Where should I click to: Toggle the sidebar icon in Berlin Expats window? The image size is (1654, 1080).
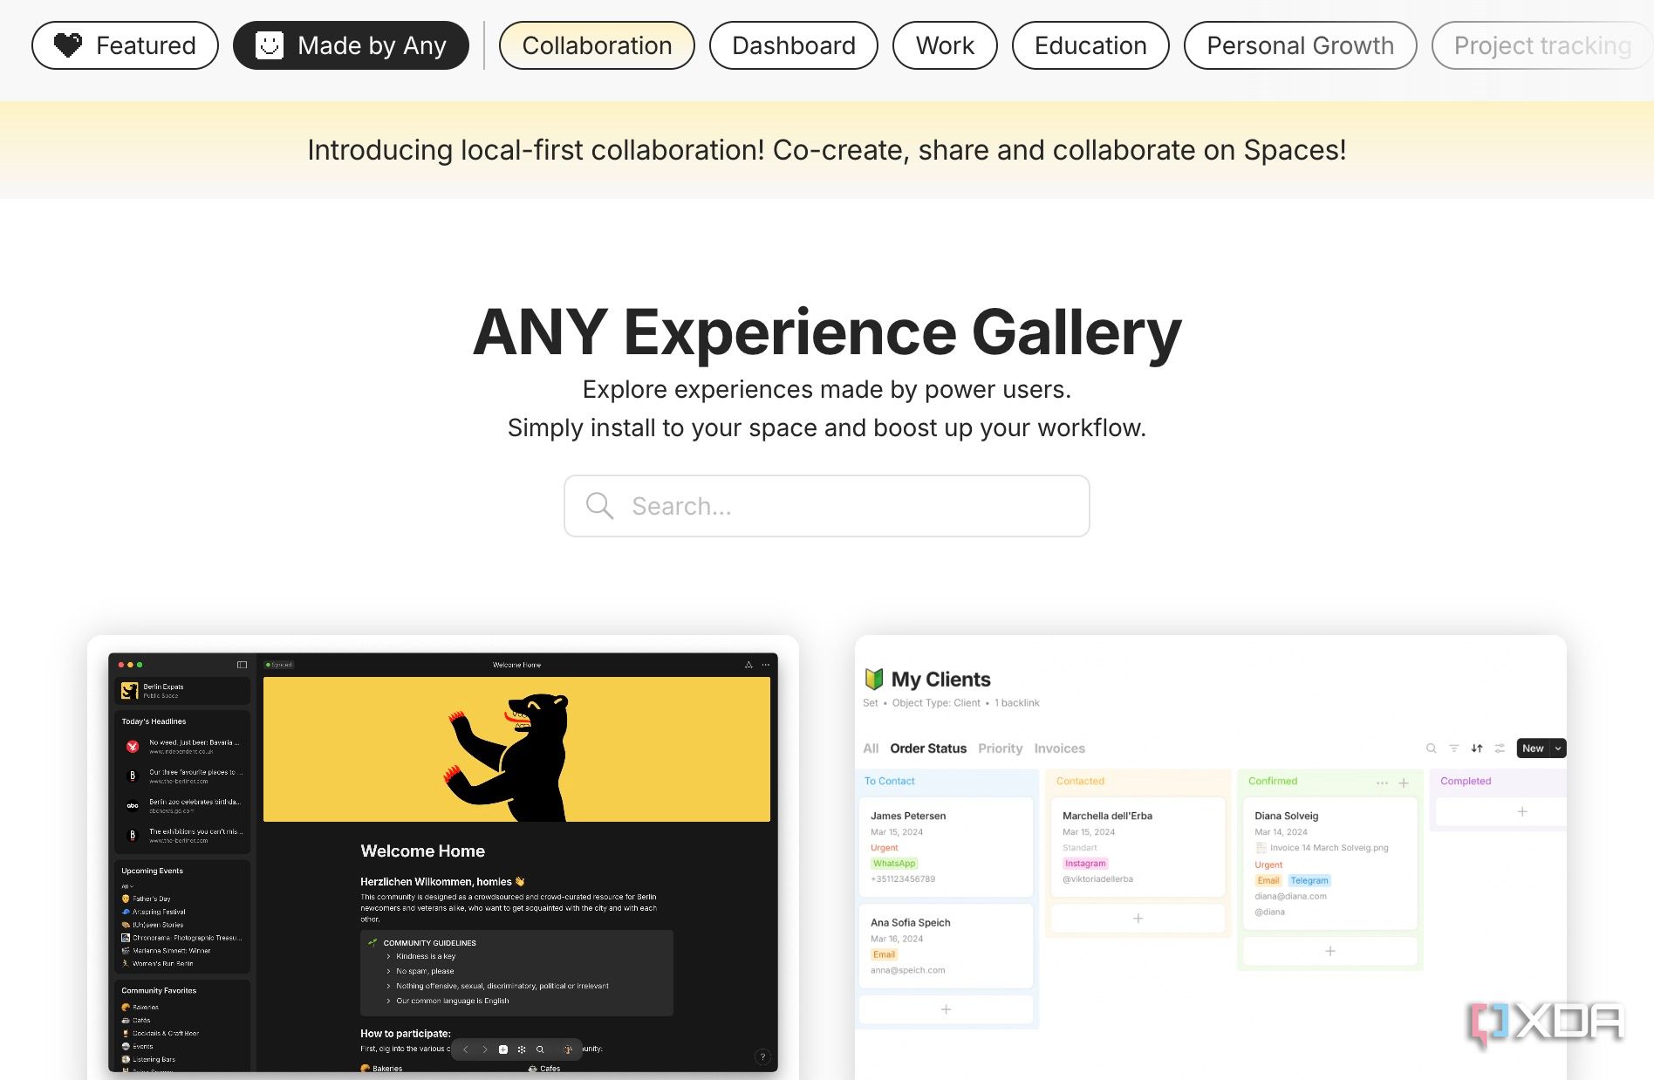242,665
